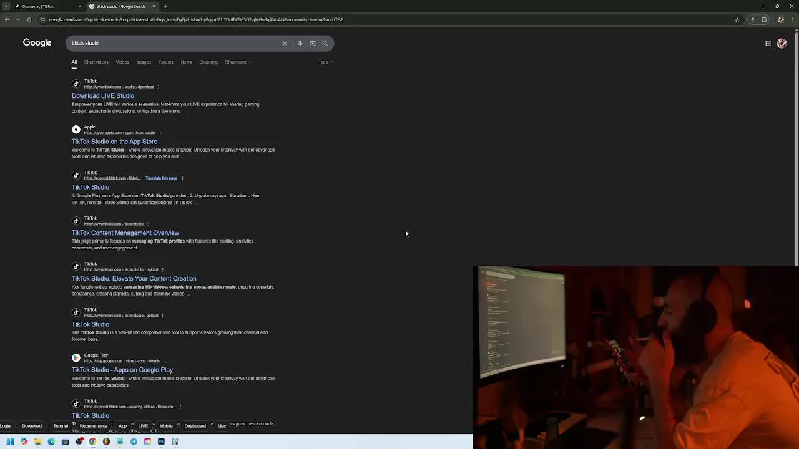The height and width of the screenshot is (449, 799).
Task: Go back to the previous page
Action: [6, 19]
